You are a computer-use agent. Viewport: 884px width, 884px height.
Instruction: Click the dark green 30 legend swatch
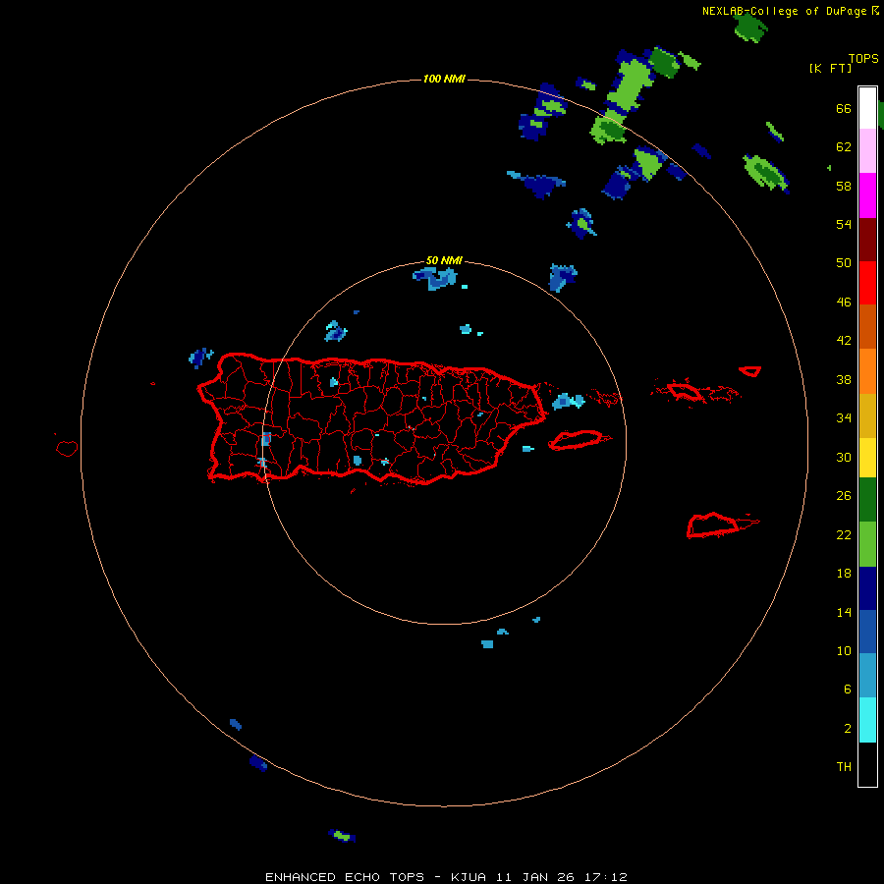(x=867, y=500)
